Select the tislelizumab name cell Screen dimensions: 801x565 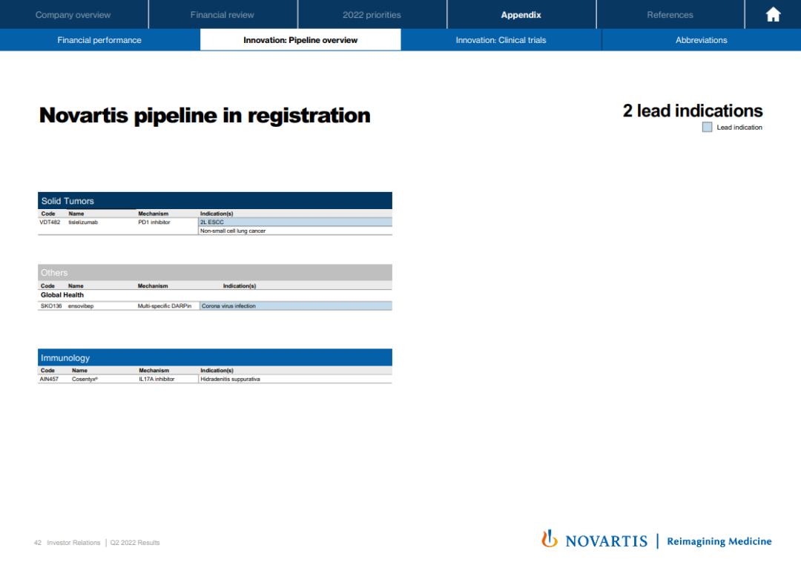tap(83, 222)
